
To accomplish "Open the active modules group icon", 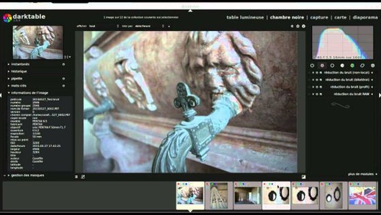I will click(312, 65).
